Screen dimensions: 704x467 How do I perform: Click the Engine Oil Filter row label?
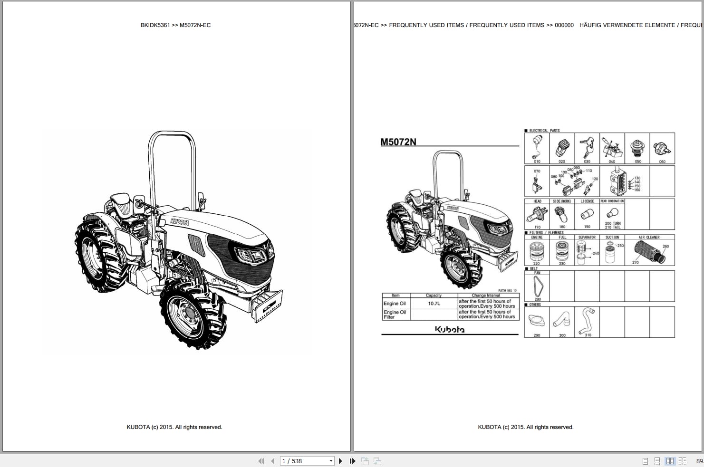coord(395,315)
